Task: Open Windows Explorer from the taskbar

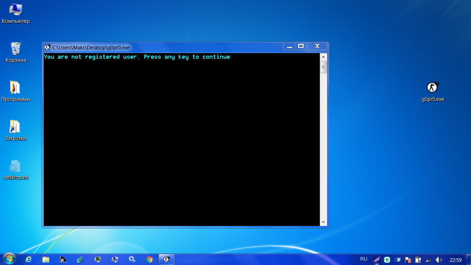Action: coord(46,259)
